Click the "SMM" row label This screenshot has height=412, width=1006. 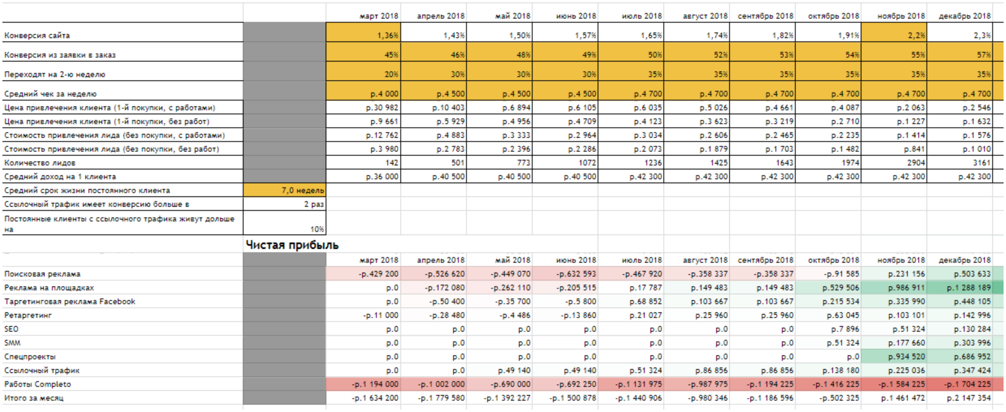(12, 343)
